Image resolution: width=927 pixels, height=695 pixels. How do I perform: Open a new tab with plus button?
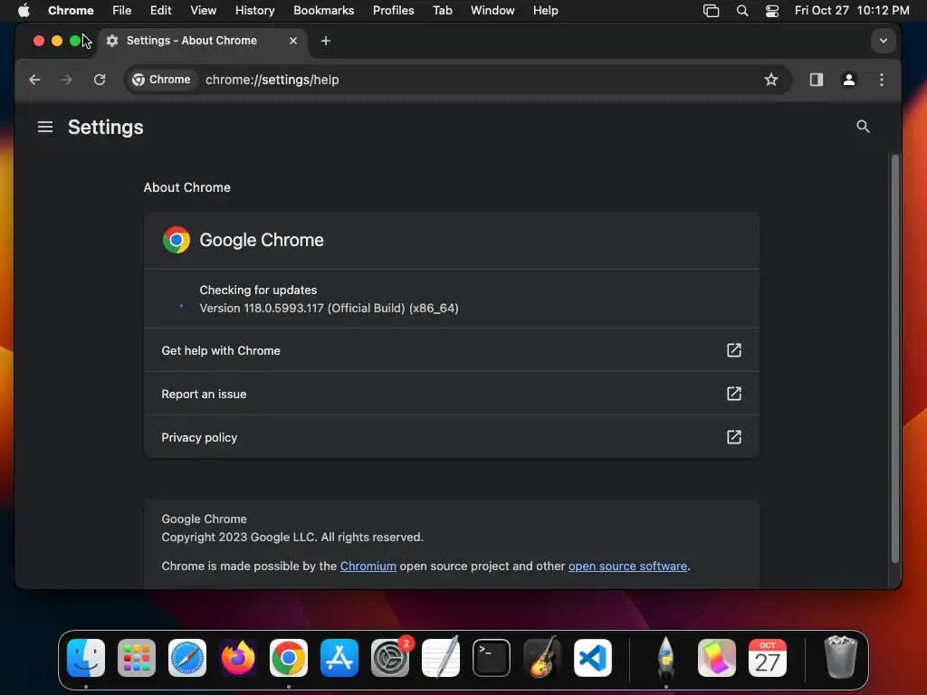click(326, 41)
